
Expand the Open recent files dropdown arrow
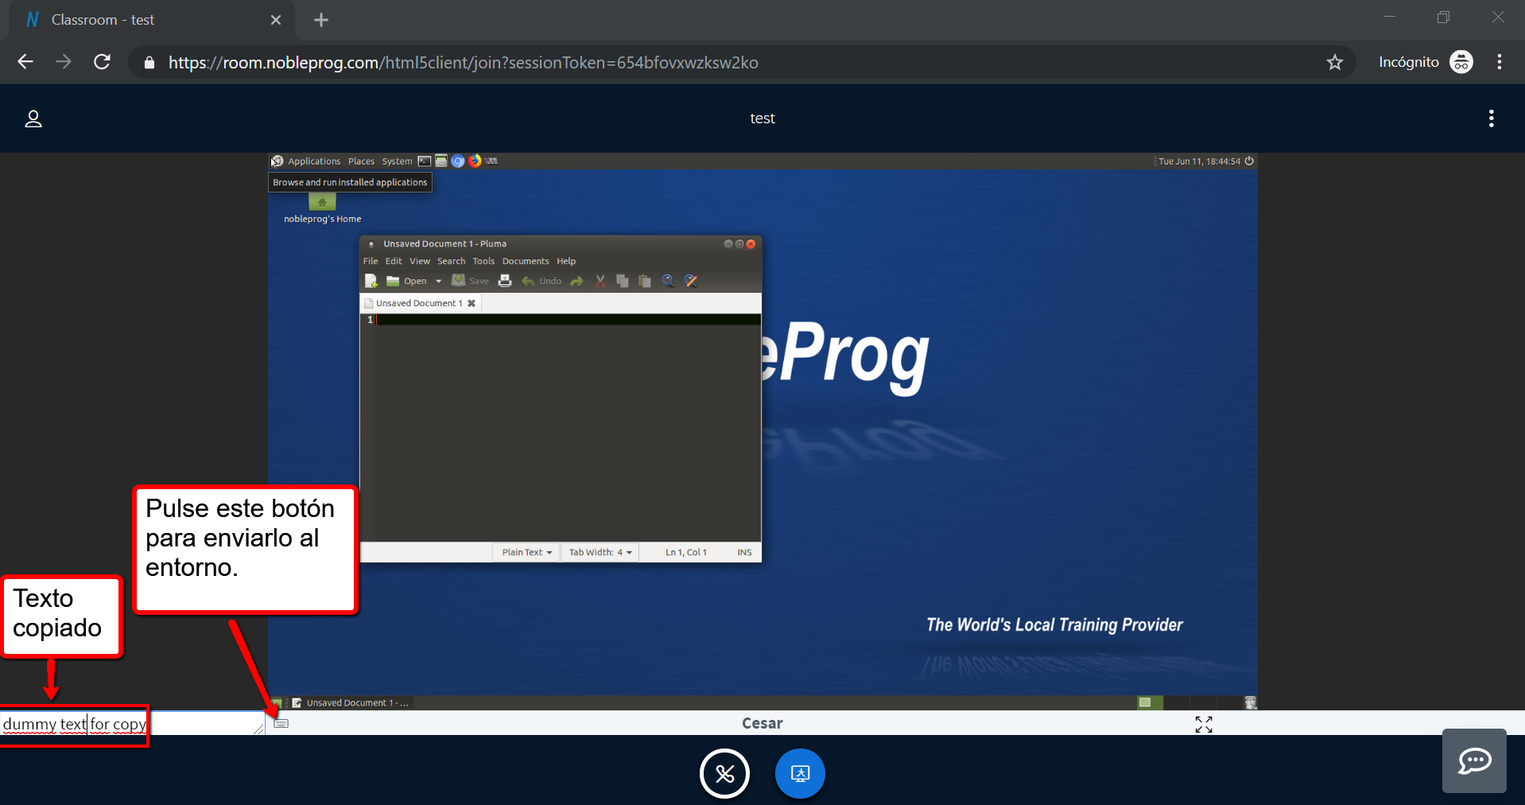pos(438,281)
